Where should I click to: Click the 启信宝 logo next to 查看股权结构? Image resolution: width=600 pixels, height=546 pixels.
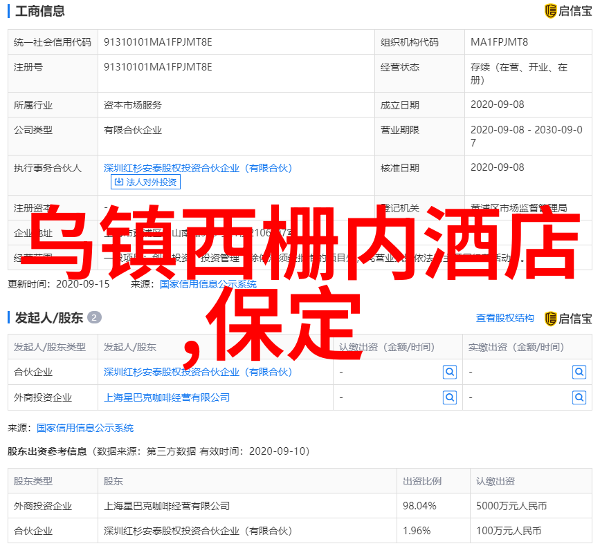[x=568, y=318]
